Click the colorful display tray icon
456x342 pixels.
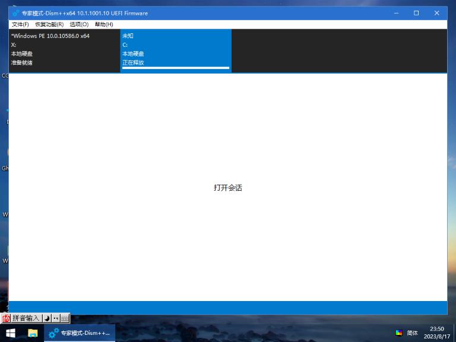click(x=399, y=333)
